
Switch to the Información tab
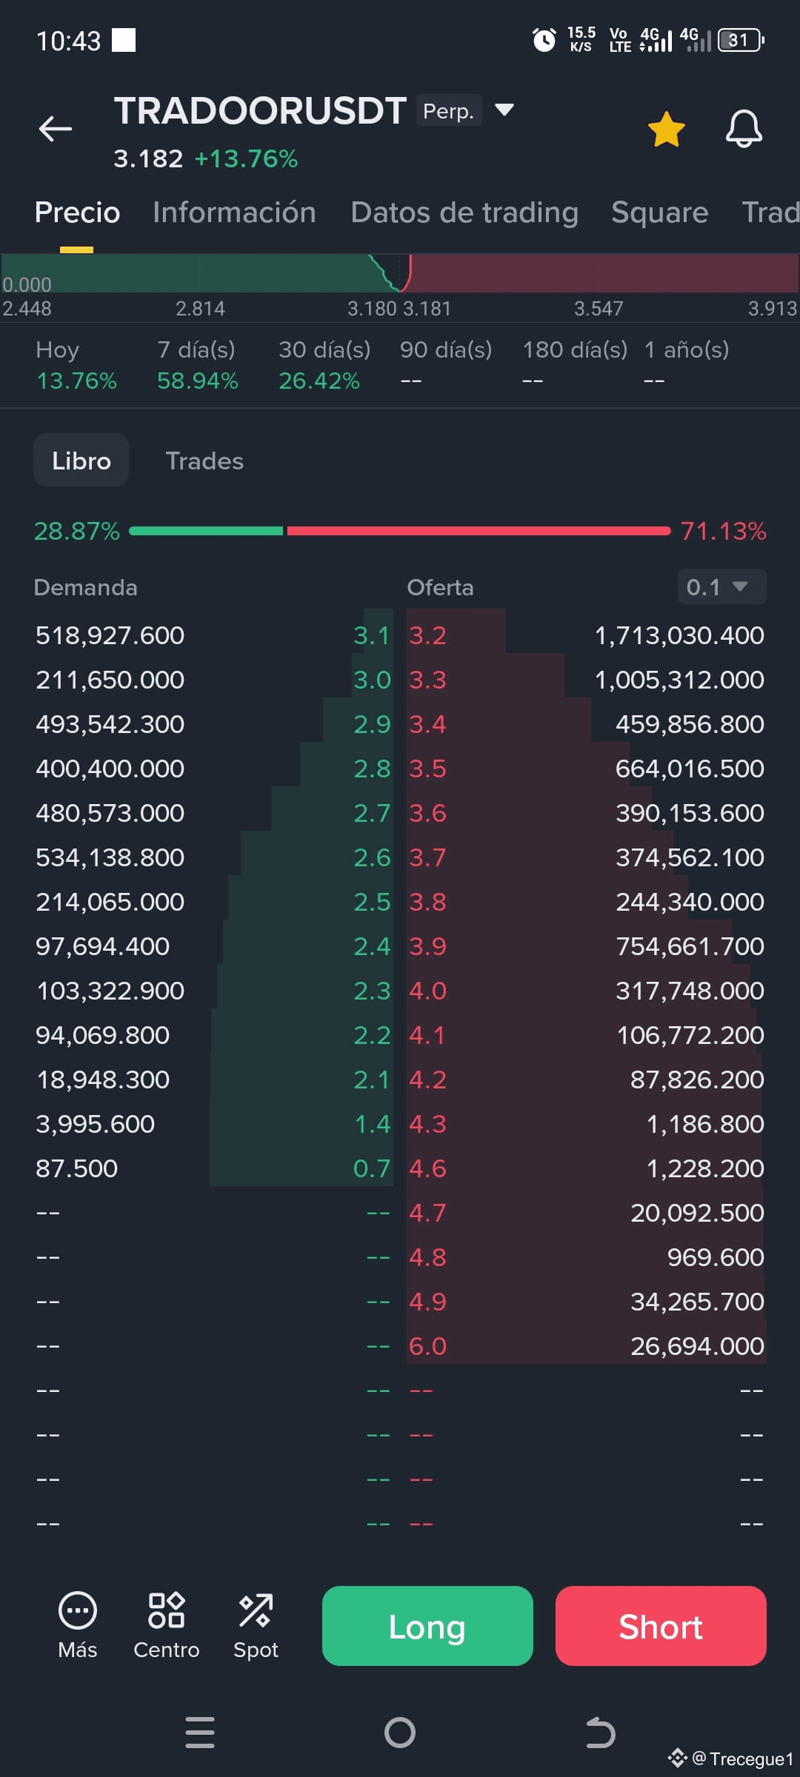tap(234, 212)
